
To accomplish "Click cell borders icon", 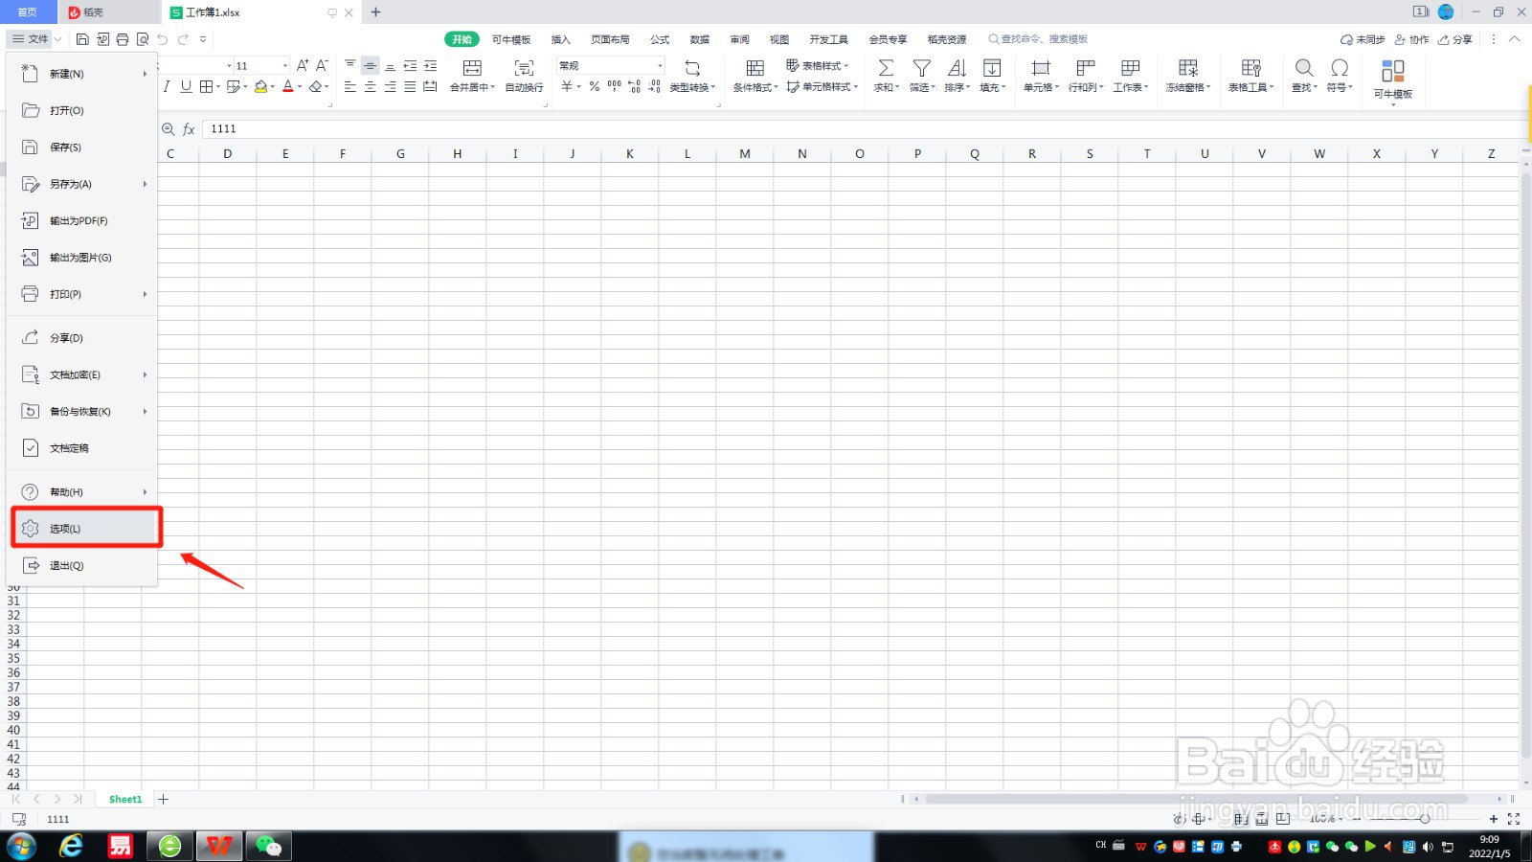I will 206,87.
